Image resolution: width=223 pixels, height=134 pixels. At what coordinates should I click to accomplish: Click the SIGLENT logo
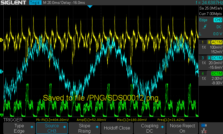click(13, 3)
